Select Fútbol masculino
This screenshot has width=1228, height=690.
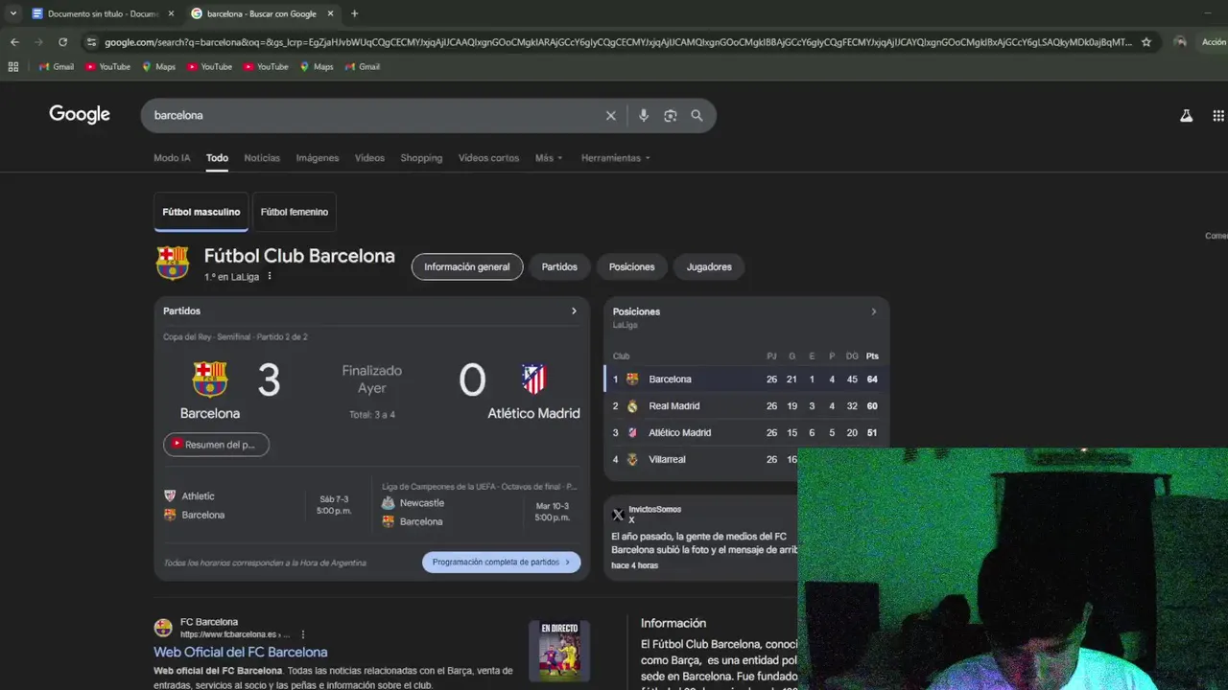201,212
